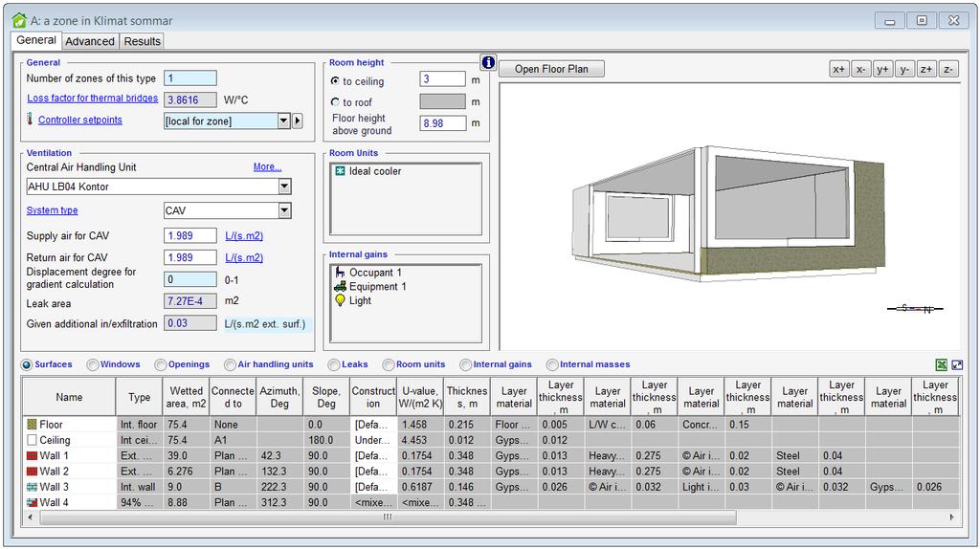Open the System type CAV dropdown

click(285, 210)
